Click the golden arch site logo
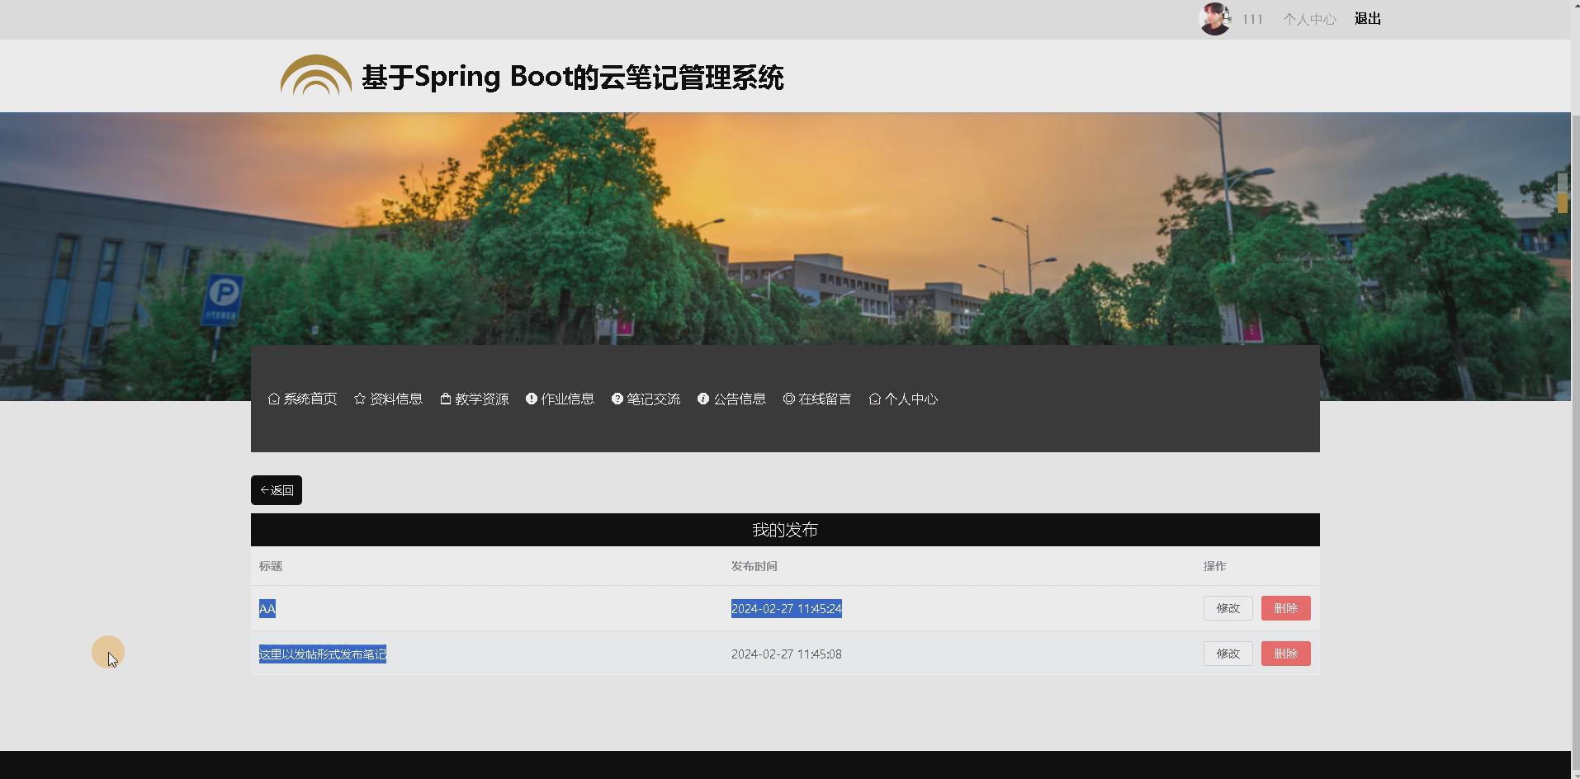The height and width of the screenshot is (779, 1580). click(315, 75)
